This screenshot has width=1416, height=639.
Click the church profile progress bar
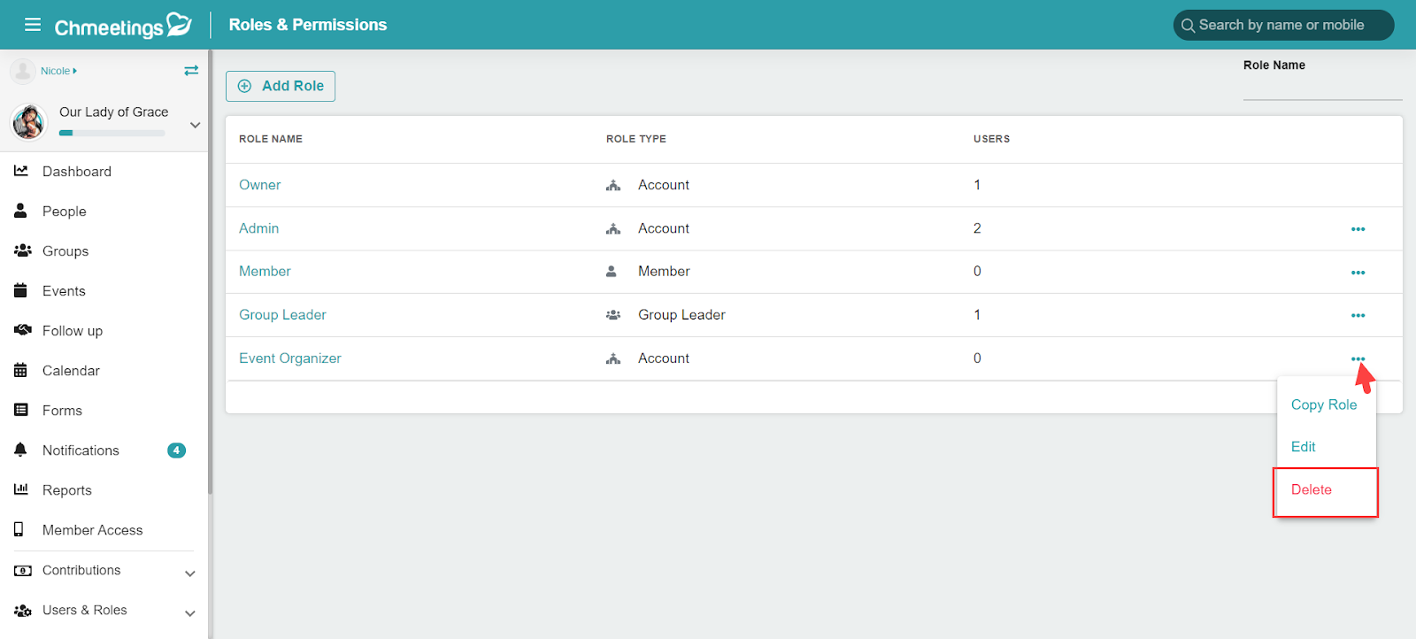pyautogui.click(x=112, y=134)
